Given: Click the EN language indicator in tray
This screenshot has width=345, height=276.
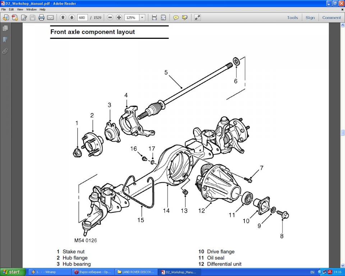Looking at the screenshot, I should click(x=312, y=272).
